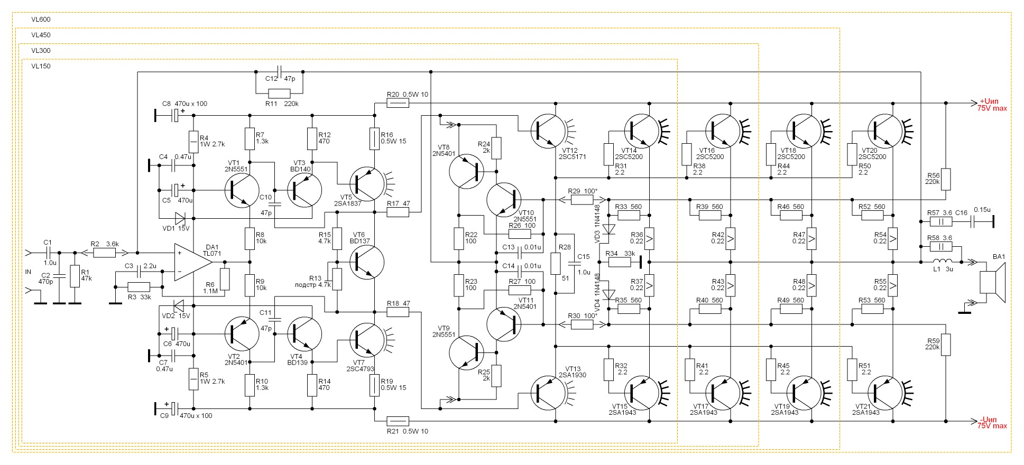The width and height of the screenshot is (1024, 465).
Task: Click the R11 220k feedback resistor
Action: [279, 94]
